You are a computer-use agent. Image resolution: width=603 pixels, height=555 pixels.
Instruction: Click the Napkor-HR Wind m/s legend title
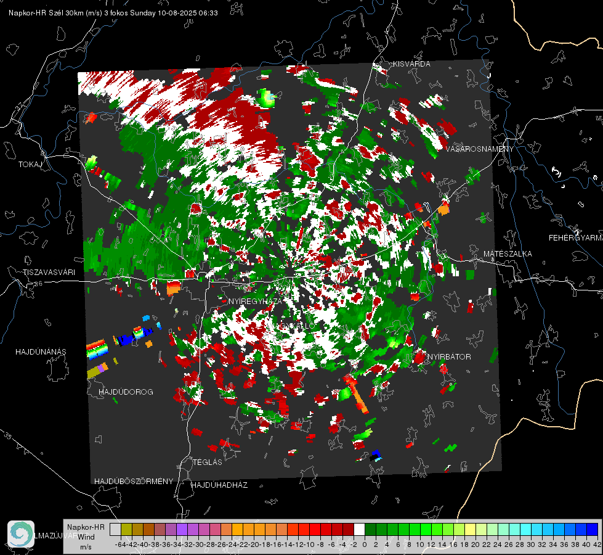coord(86,537)
